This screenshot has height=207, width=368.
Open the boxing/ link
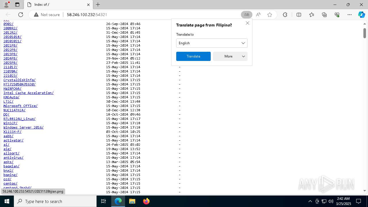(10, 175)
